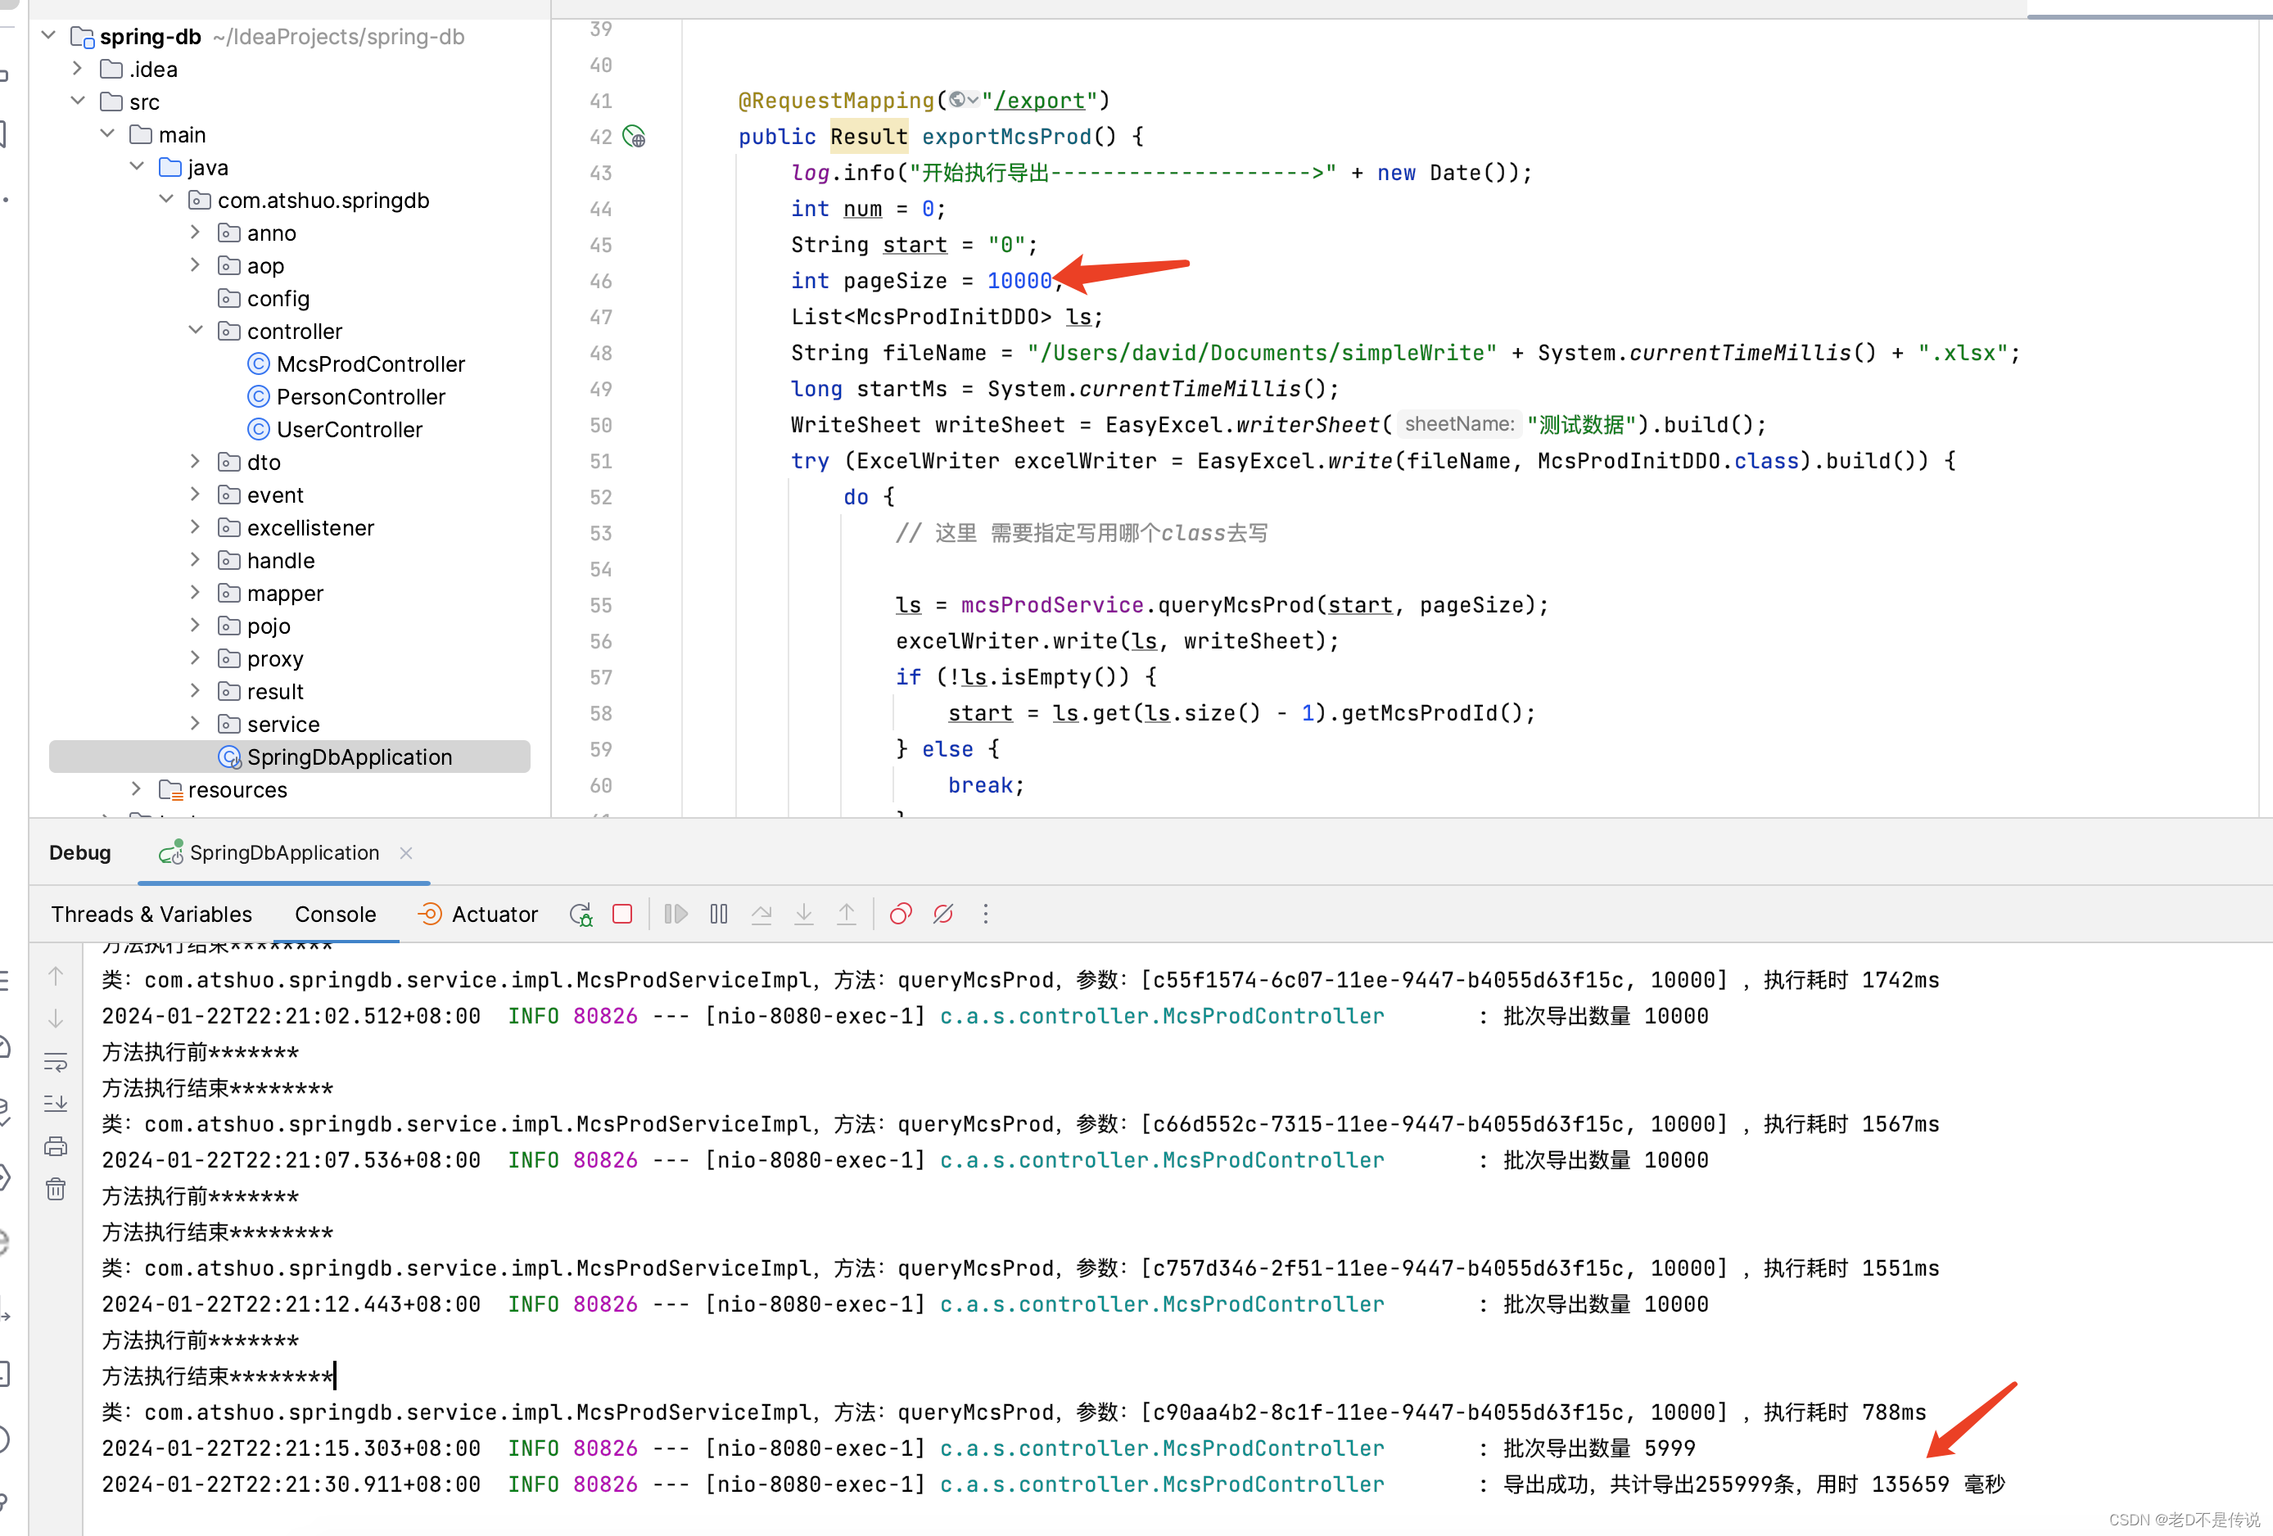
Task: Open the debug toolbar more options menu
Action: coord(985,915)
